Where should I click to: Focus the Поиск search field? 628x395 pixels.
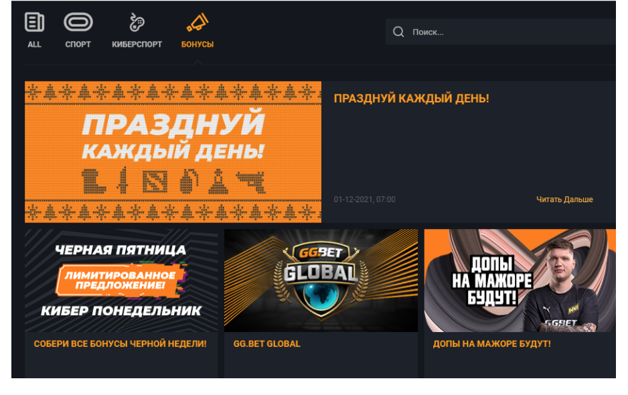501,31
